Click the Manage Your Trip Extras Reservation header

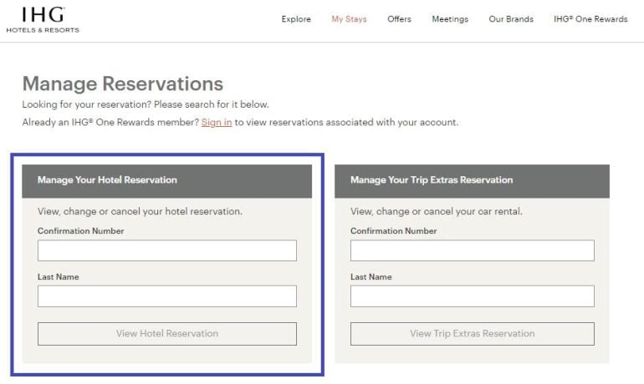(432, 180)
